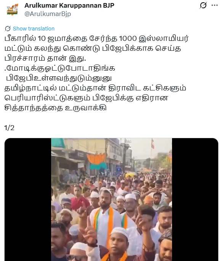This screenshot has height=261, width=222.
Task: Play the embedded rally video
Action: 111,200
